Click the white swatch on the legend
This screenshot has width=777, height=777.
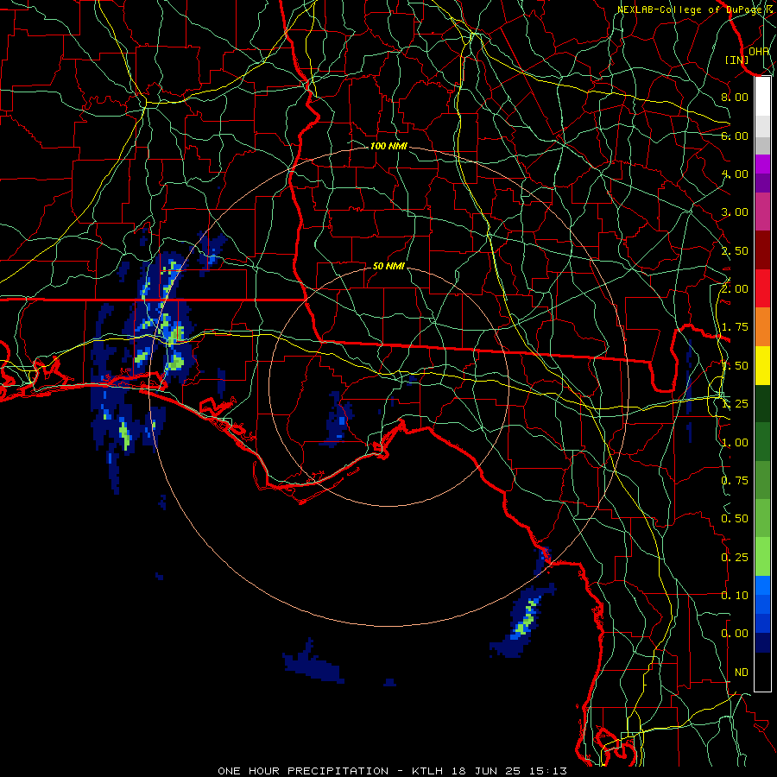[762, 97]
